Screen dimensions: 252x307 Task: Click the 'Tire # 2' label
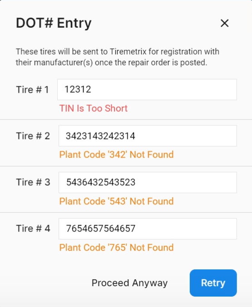click(33, 136)
